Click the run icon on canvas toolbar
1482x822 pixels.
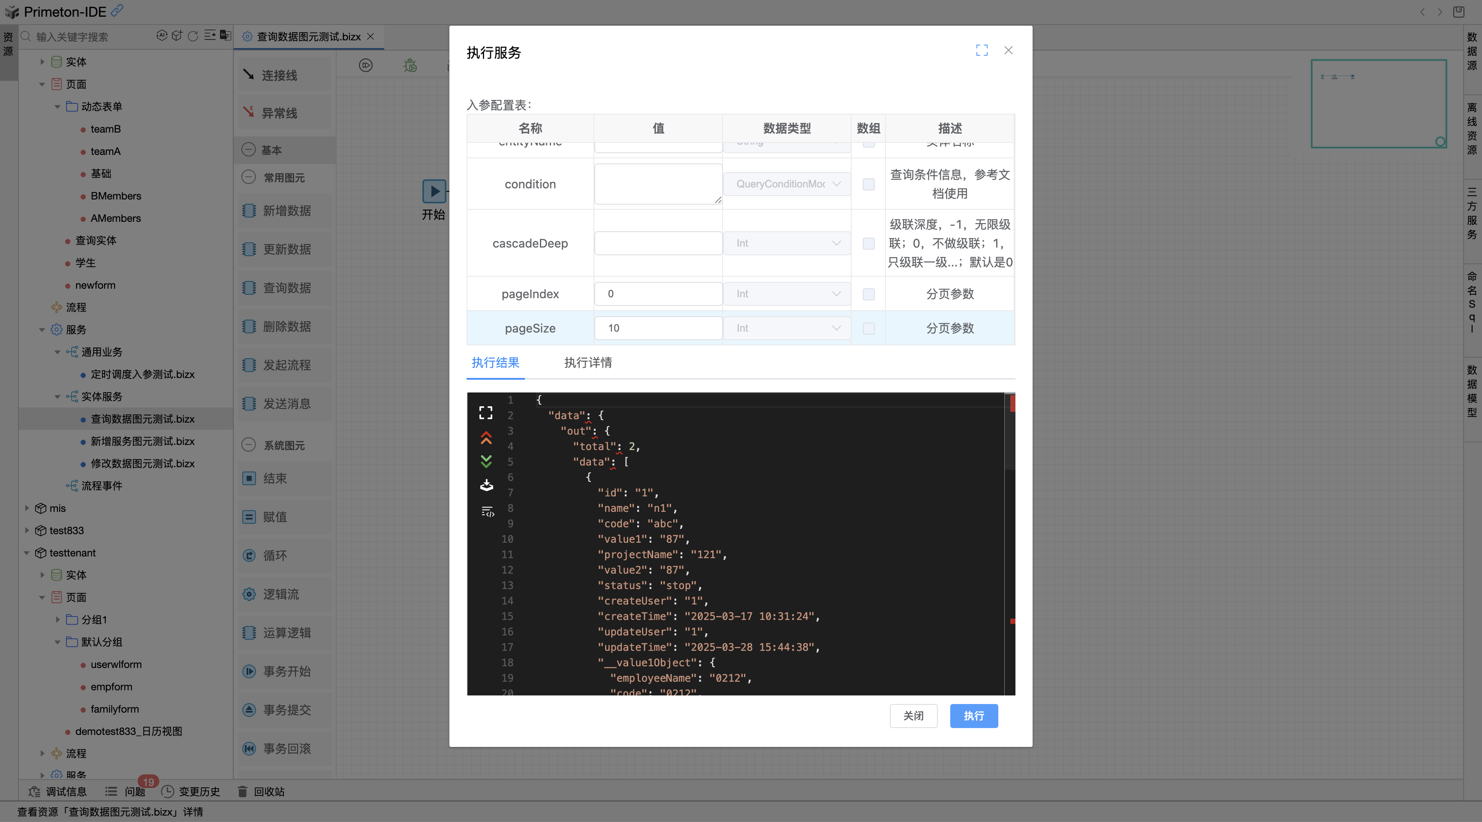click(x=366, y=66)
